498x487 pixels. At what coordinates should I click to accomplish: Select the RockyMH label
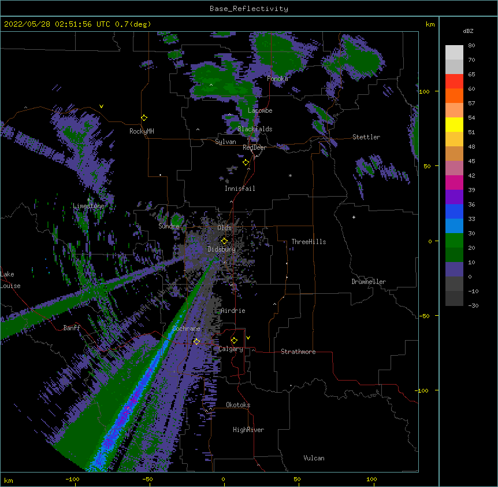142,131
